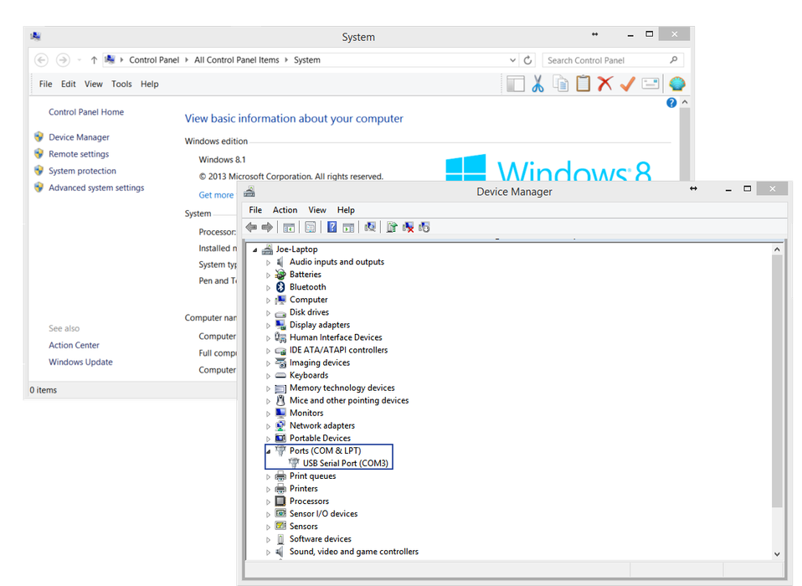Click Show/Hide Console Tree icon in Device Manager

289,228
